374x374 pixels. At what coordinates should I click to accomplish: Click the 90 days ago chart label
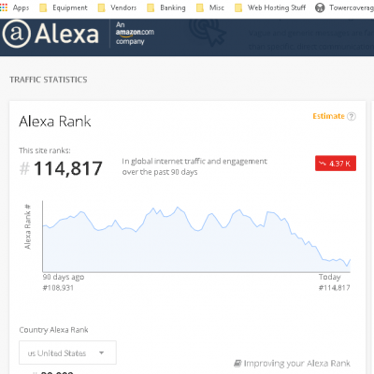(64, 277)
